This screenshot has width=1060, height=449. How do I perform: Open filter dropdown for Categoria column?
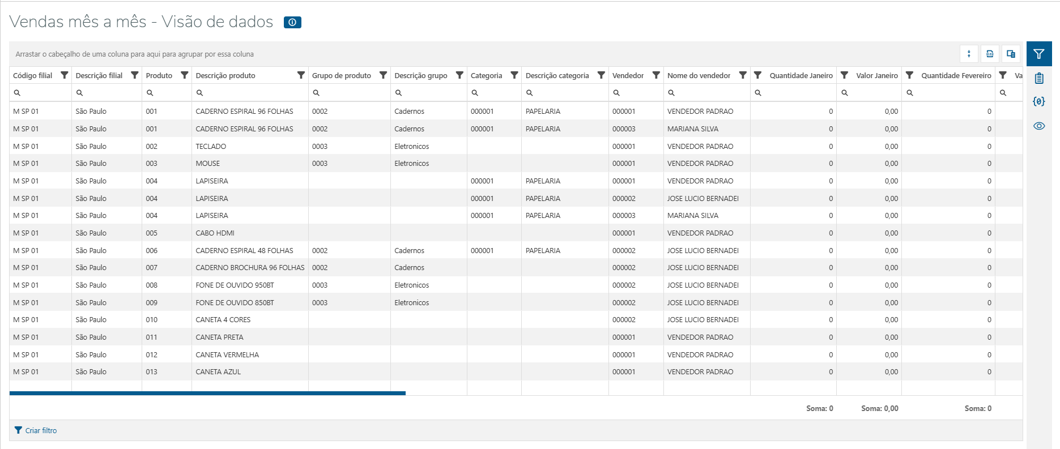(514, 75)
